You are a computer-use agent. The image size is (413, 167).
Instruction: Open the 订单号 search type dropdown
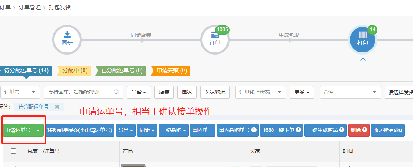coord(20,92)
